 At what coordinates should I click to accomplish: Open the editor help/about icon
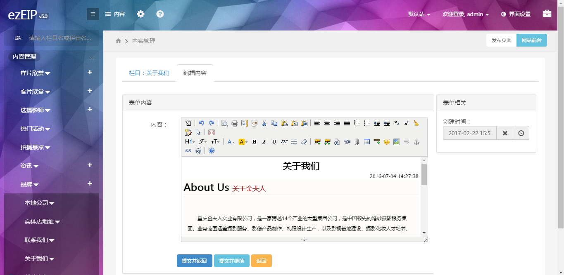click(212, 150)
